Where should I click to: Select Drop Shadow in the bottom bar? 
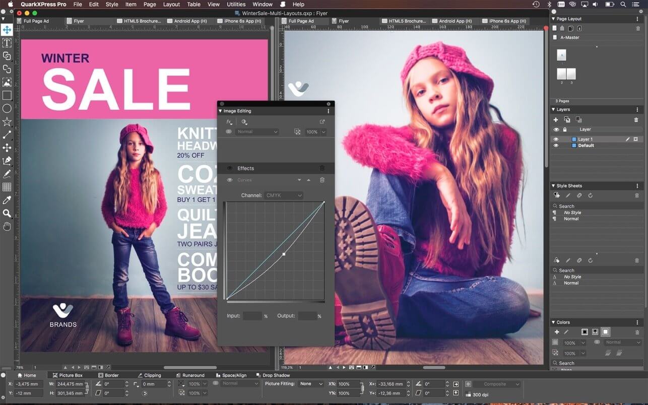click(x=274, y=375)
